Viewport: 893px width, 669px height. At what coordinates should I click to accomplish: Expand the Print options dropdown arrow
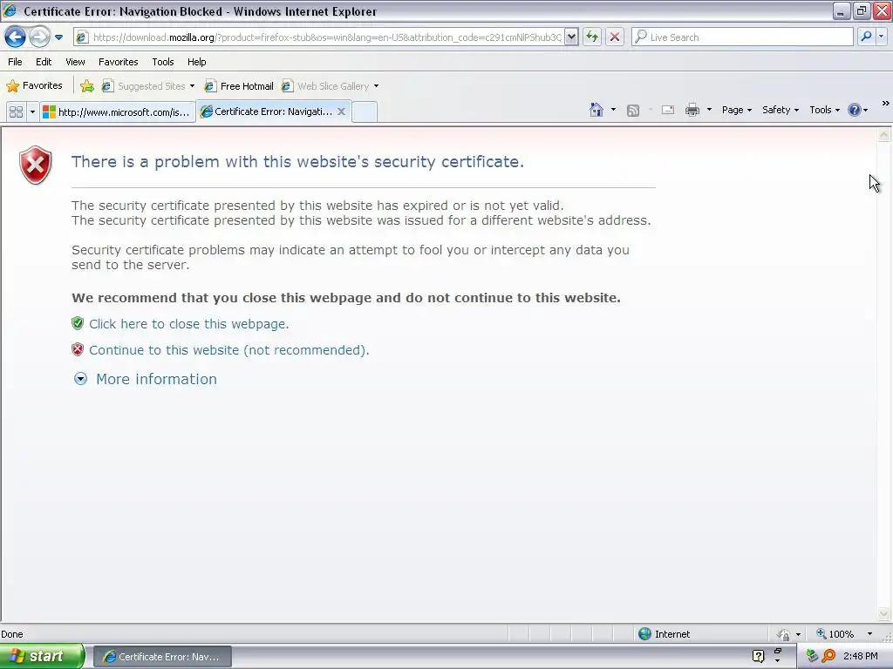[709, 110]
